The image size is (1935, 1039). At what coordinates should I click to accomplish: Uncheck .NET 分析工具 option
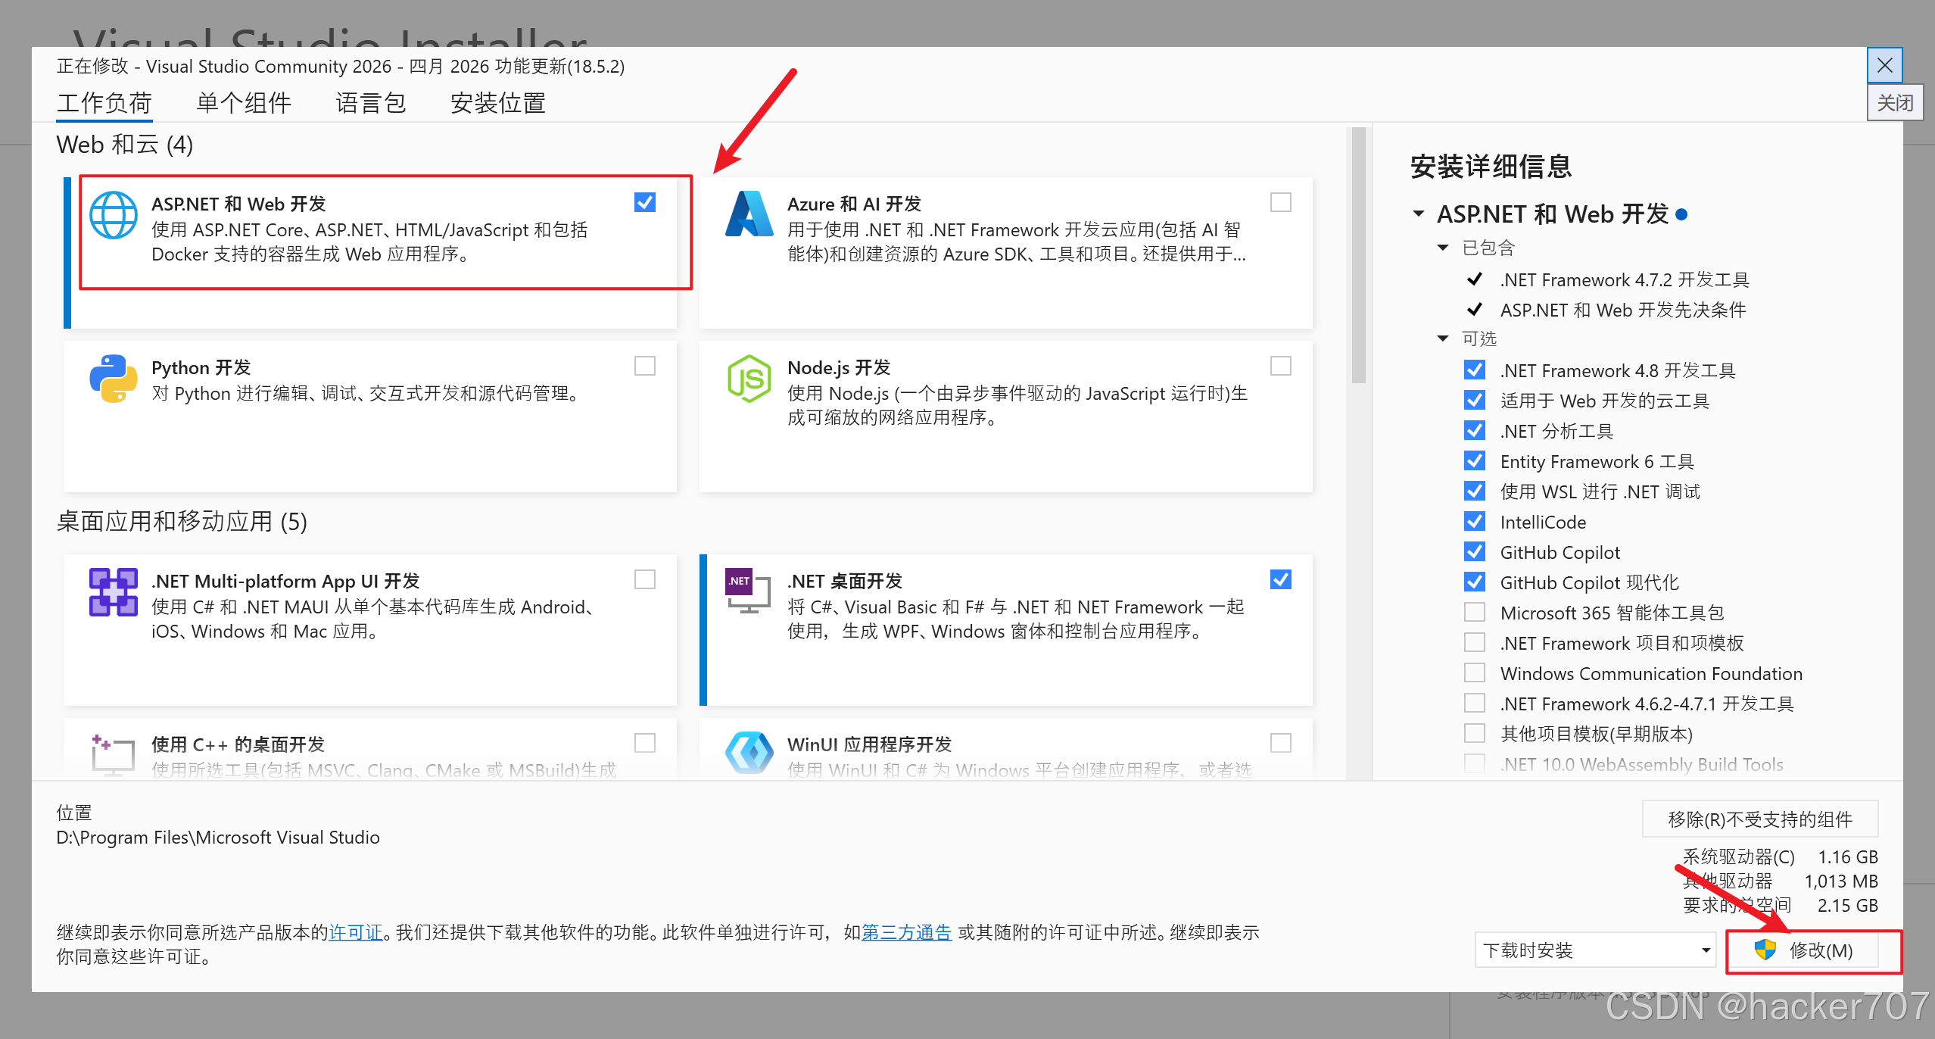(1475, 430)
